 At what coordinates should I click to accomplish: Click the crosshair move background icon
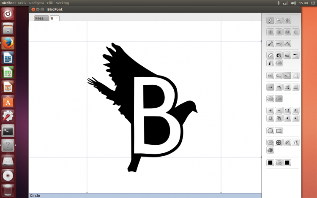point(279,143)
